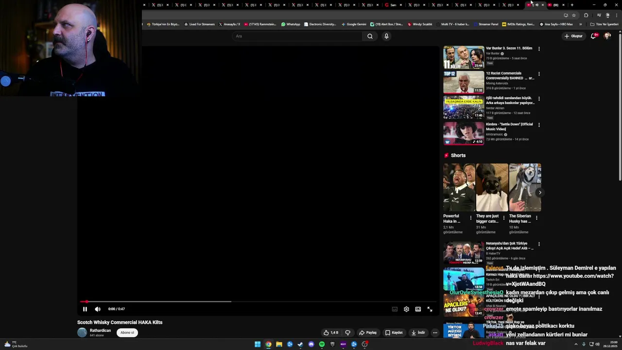Open the Rathardican channel name link
Image resolution: width=622 pixels, height=350 pixels.
click(100, 331)
